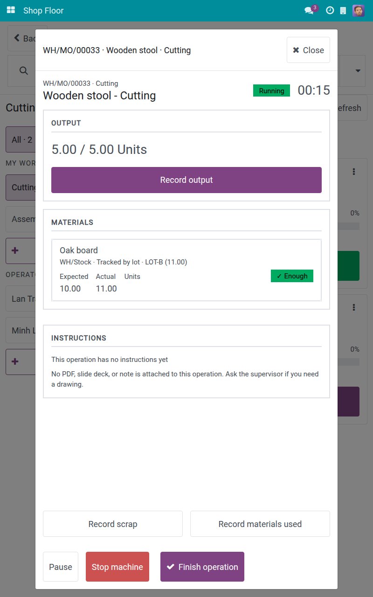Click Record scrap

pyautogui.click(x=113, y=524)
